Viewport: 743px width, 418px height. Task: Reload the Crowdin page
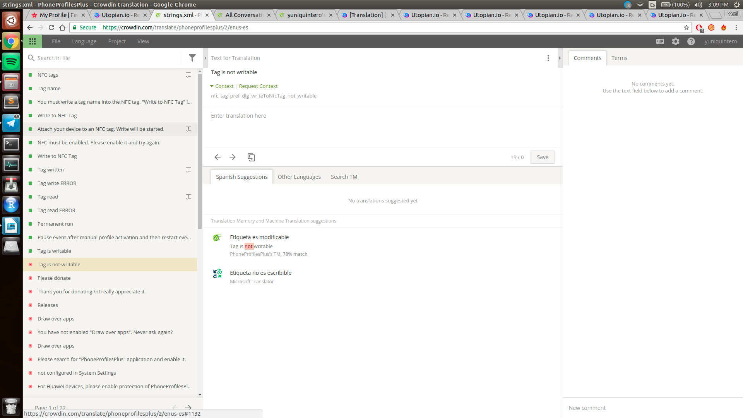pyautogui.click(x=51, y=27)
